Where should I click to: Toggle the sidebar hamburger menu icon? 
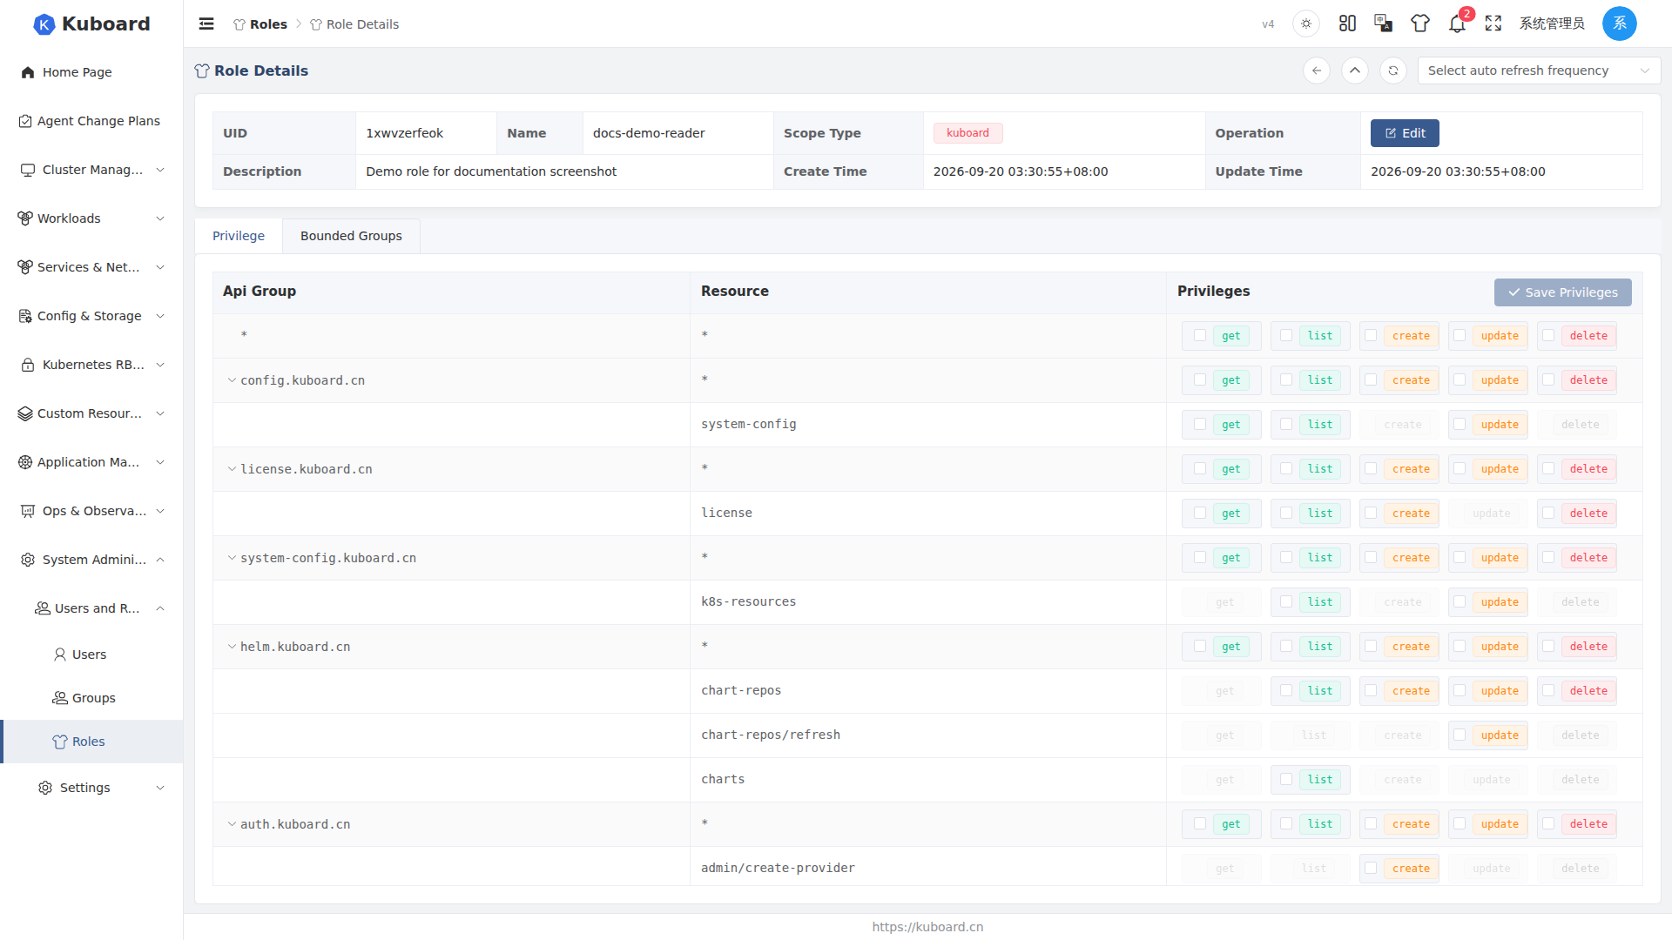pos(206,24)
